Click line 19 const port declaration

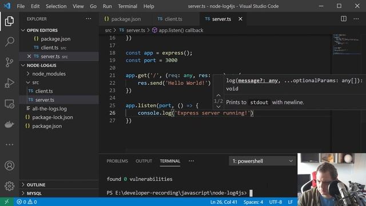pos(151,60)
